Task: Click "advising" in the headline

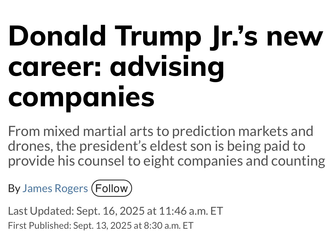Action: (167, 66)
